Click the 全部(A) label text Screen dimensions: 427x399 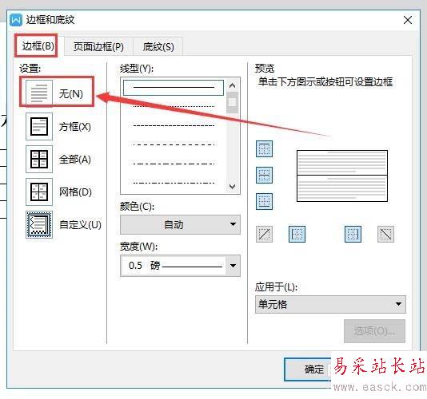click(75, 160)
